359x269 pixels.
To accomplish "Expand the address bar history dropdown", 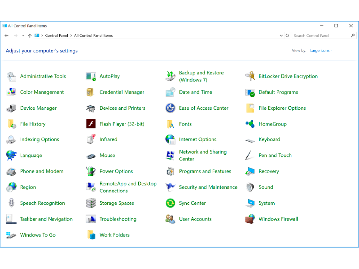I will 280,35.
